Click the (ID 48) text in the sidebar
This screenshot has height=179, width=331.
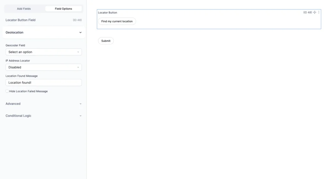(x=77, y=20)
